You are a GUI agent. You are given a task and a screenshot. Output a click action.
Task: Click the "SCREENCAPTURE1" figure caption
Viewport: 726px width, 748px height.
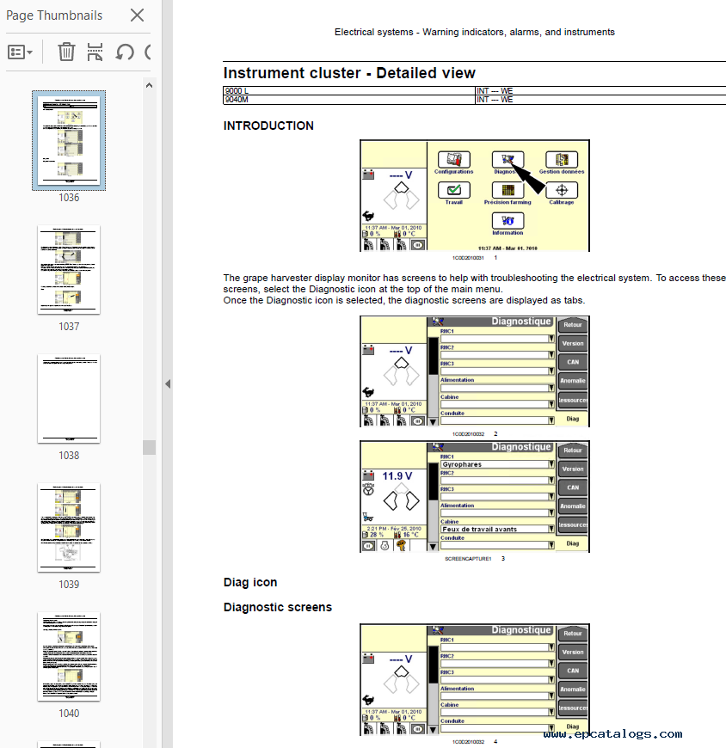pyautogui.click(x=468, y=559)
